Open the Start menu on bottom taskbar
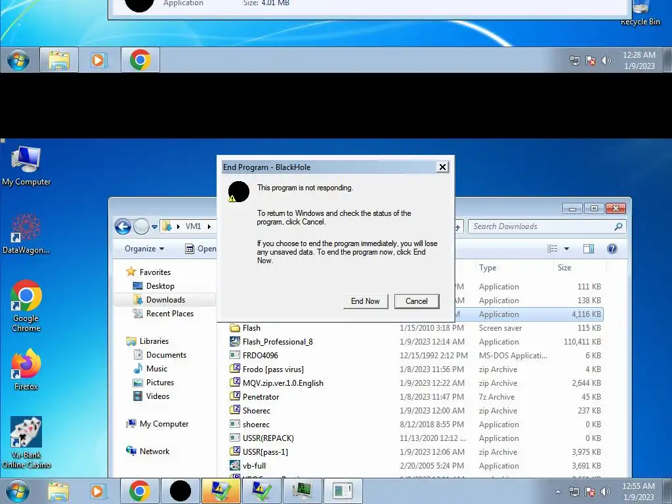Image resolution: width=672 pixels, height=504 pixels. pyautogui.click(x=18, y=491)
